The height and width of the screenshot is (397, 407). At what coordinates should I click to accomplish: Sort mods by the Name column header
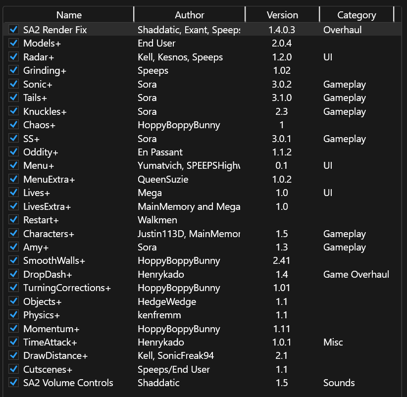[x=69, y=15]
